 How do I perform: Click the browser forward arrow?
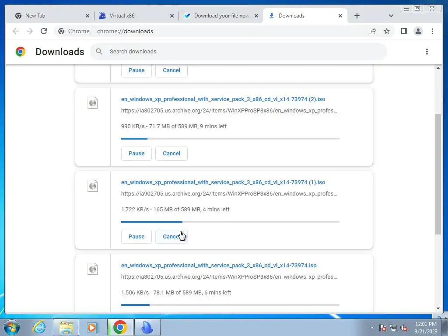pyautogui.click(x=30, y=31)
